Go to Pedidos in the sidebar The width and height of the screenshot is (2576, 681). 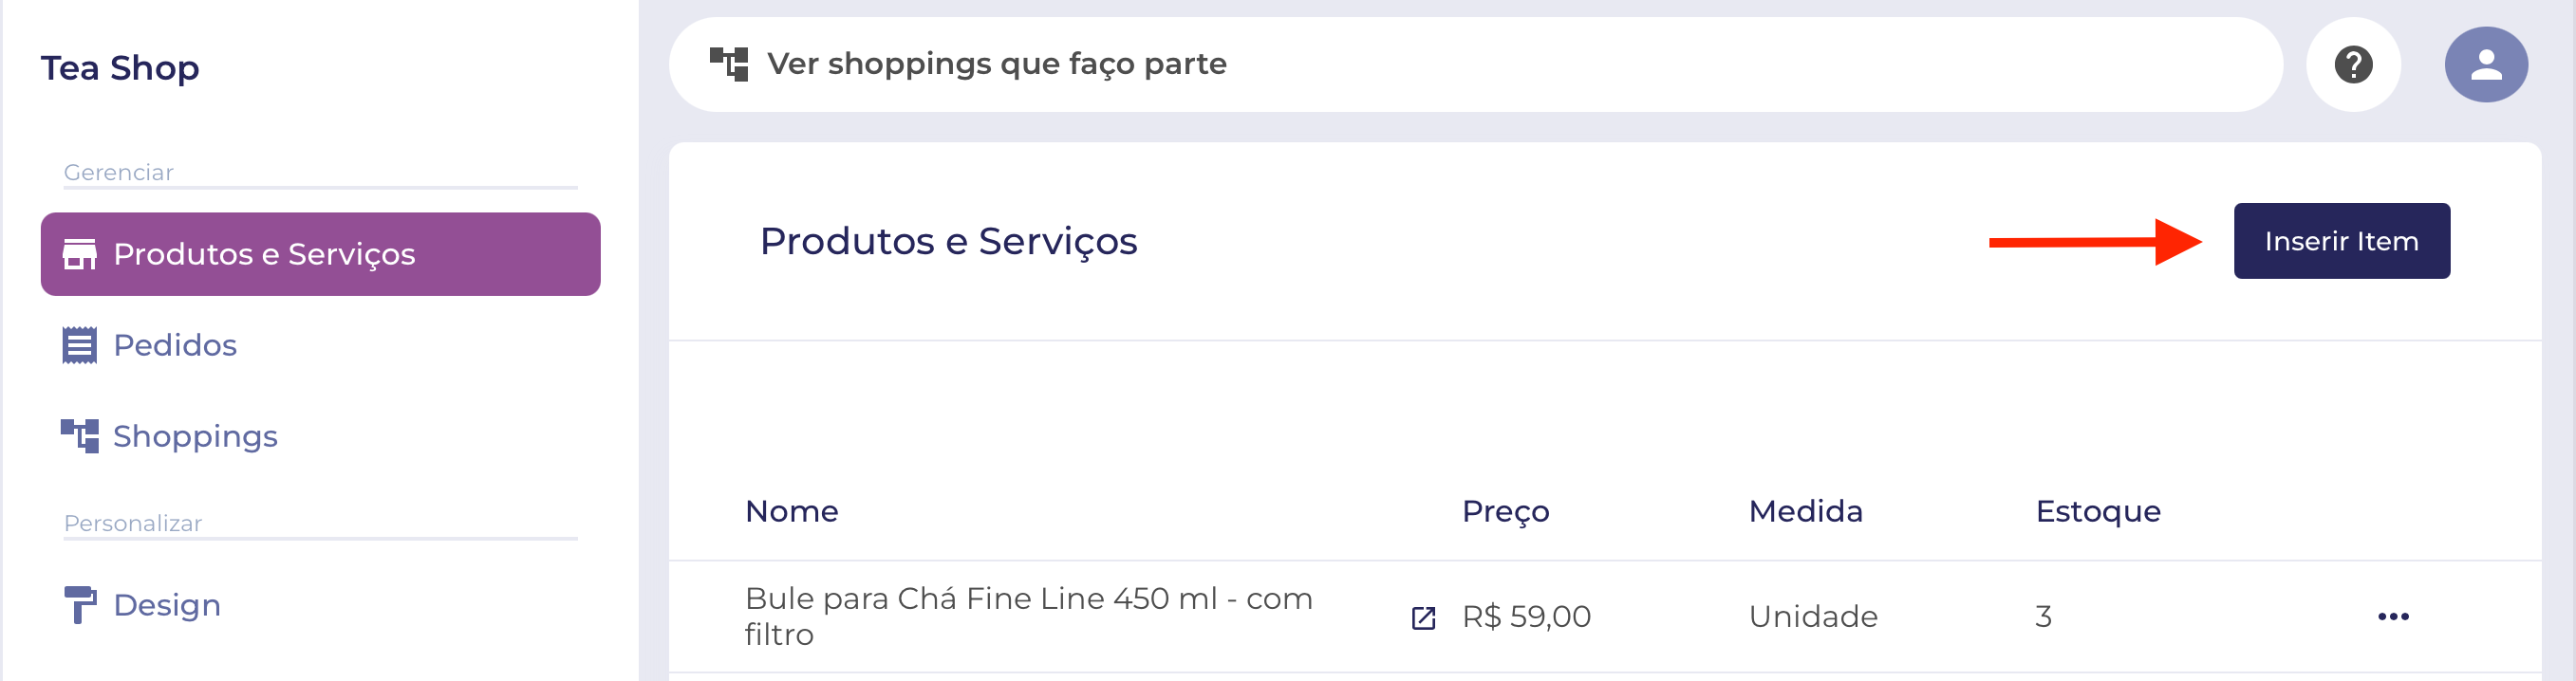click(175, 345)
